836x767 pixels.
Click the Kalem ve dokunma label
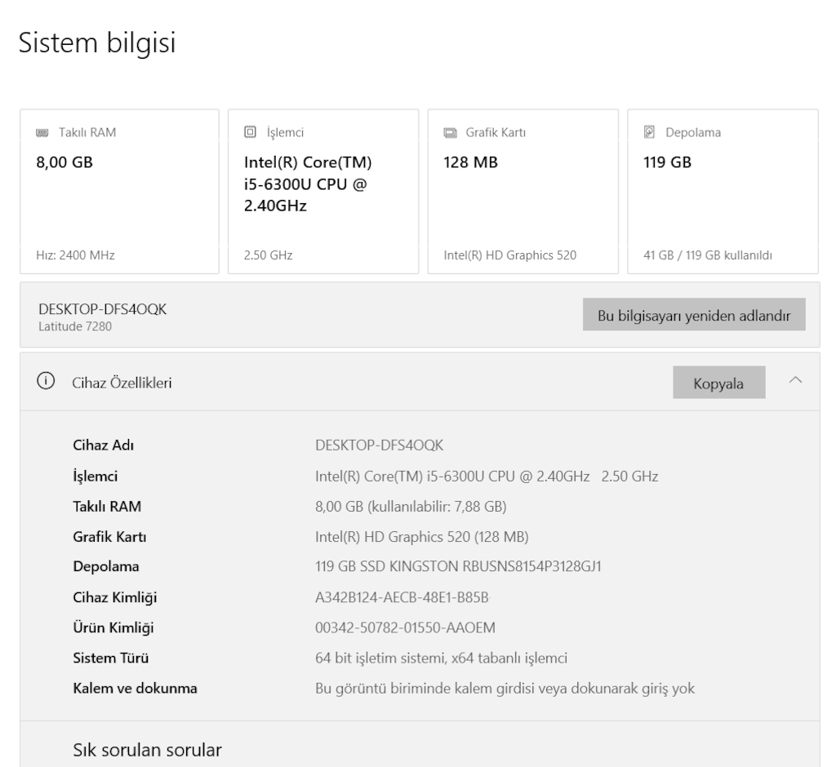point(135,689)
